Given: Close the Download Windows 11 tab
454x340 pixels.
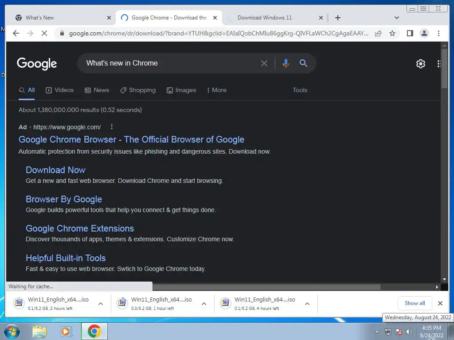Looking at the screenshot, I should tap(321, 18).
